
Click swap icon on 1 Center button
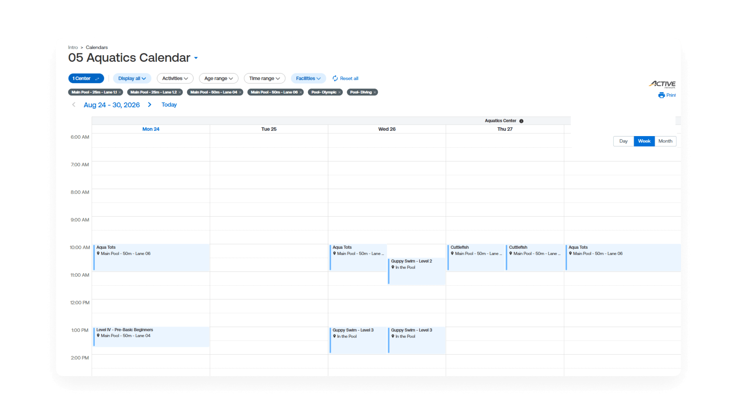point(97,79)
